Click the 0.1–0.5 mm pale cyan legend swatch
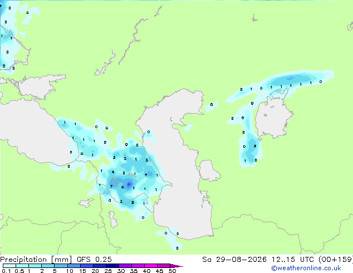The height and width of the screenshot is (273, 353). click(9, 266)
